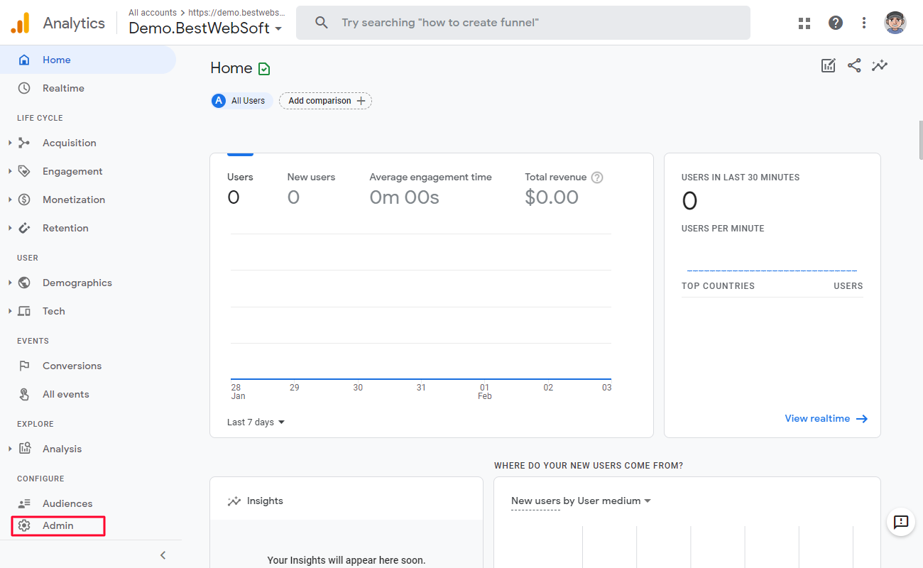Click the green verified badge beside Home title
This screenshot has width=923, height=568.
(264, 69)
